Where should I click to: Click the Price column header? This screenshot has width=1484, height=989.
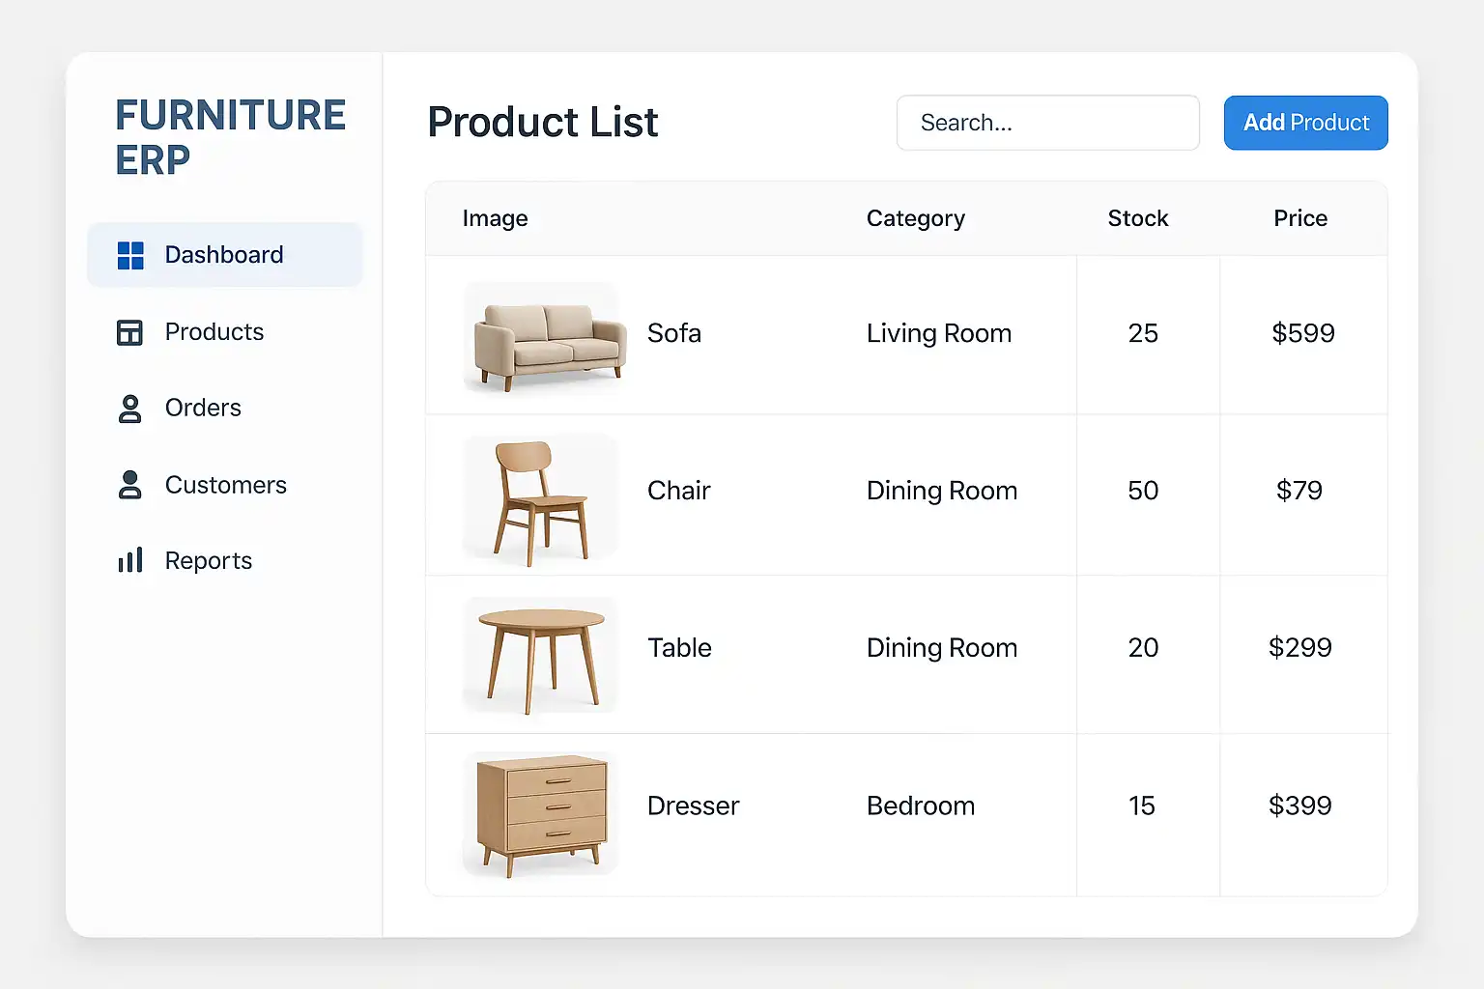1300,218
